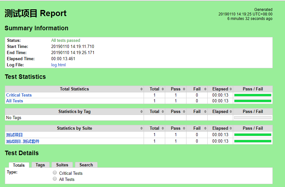Open the 测试项目.测试套件 suite link
The height and width of the screenshot is (187, 285).
coord(23,141)
